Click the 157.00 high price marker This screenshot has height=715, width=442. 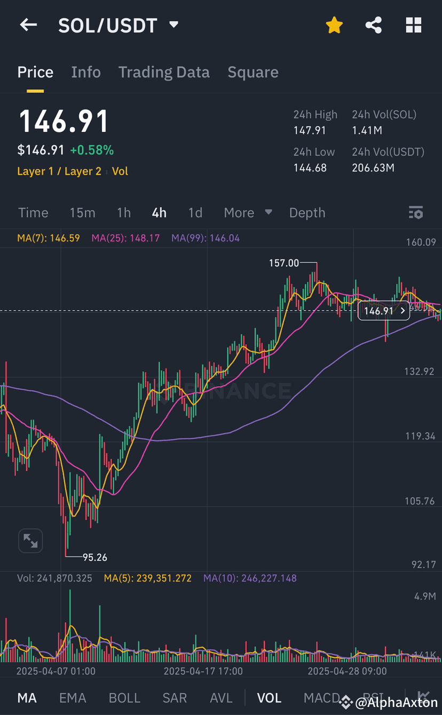coord(283,263)
